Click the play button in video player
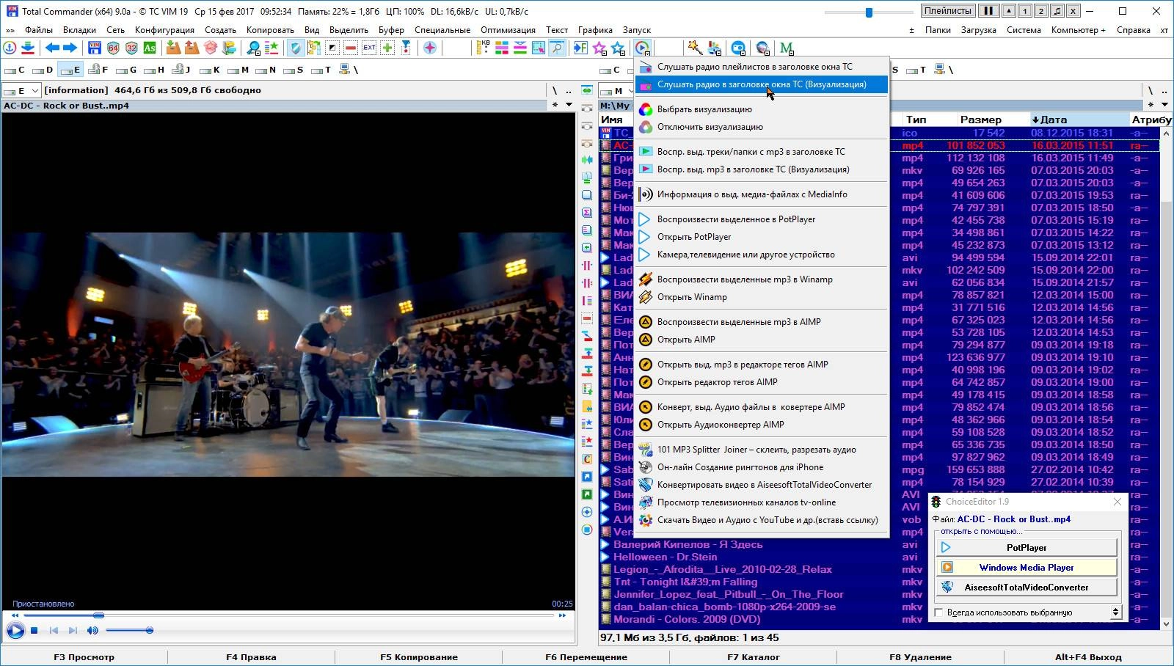 click(x=15, y=630)
